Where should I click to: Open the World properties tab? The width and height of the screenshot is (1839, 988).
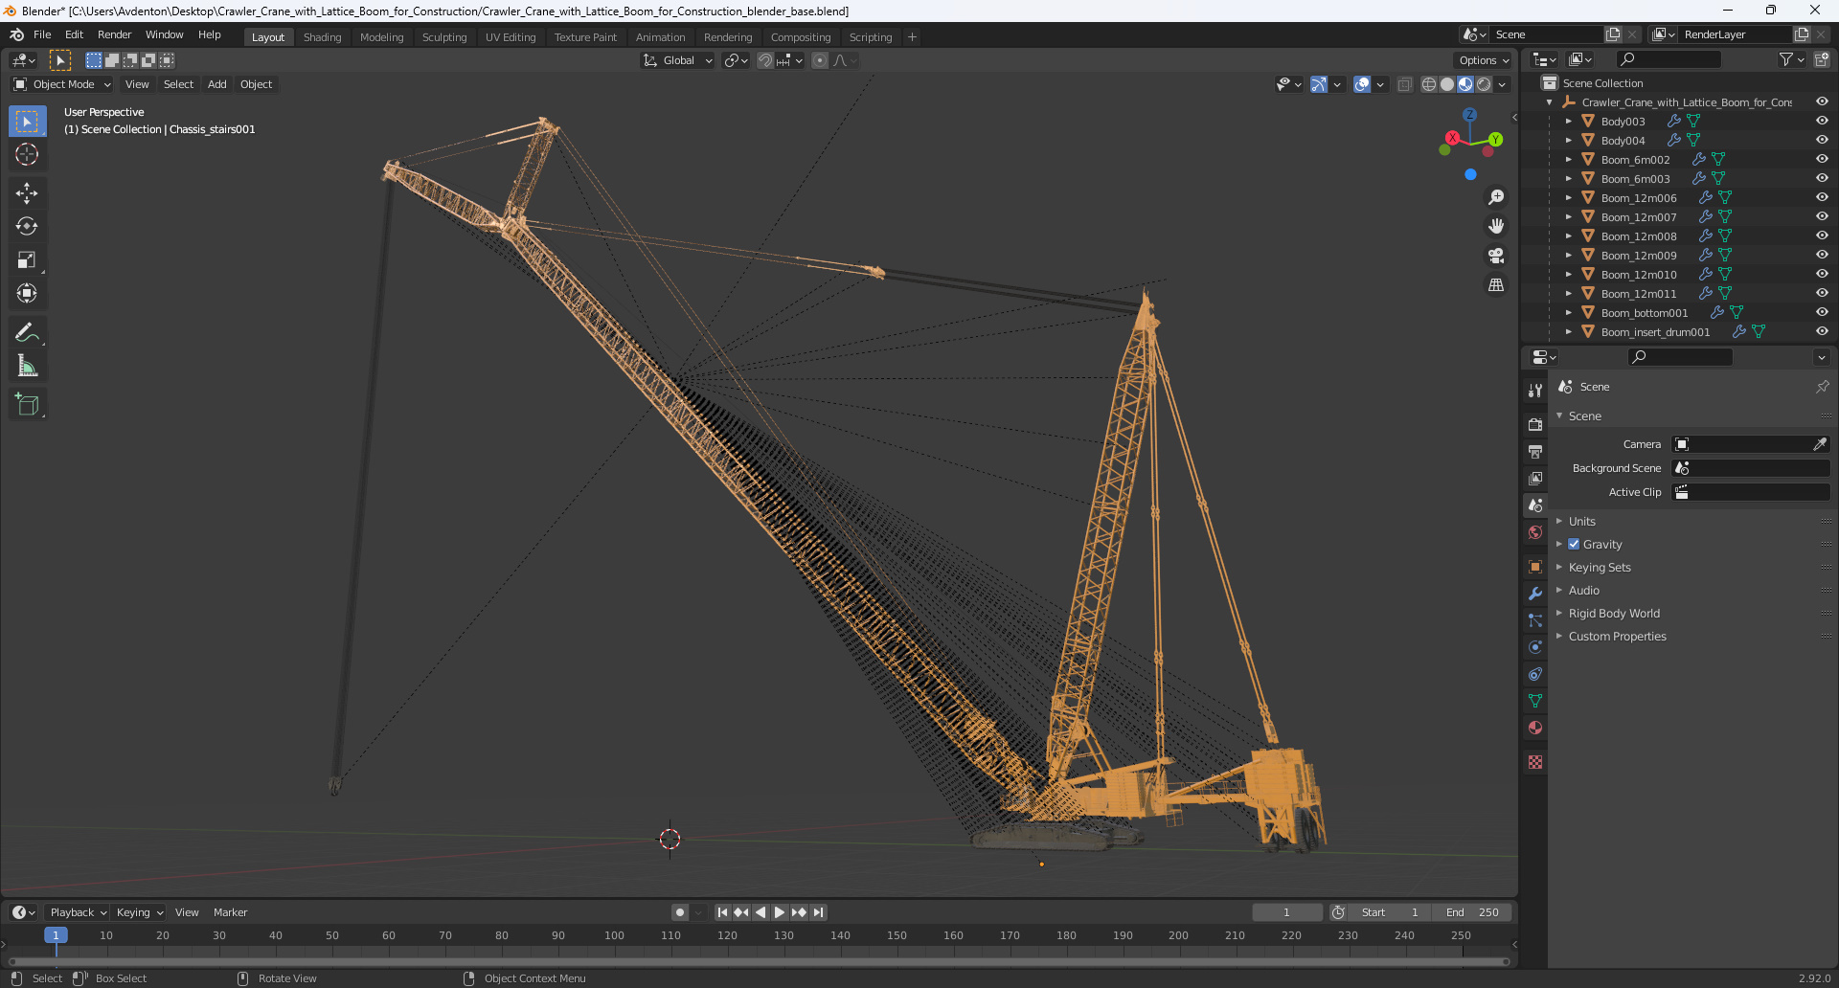[1535, 532]
